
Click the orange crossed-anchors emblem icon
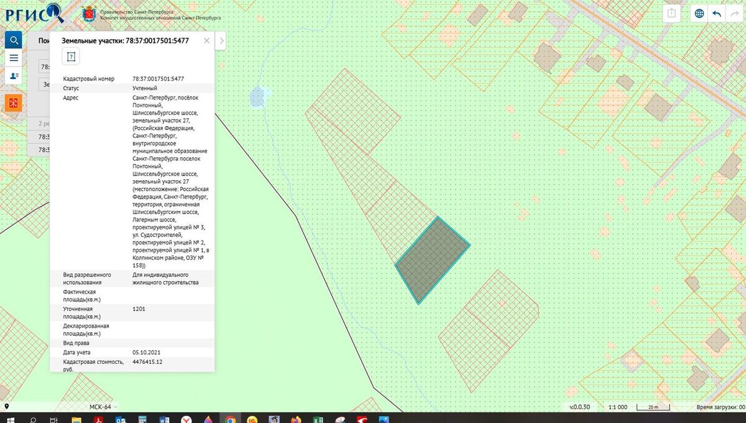[14, 103]
